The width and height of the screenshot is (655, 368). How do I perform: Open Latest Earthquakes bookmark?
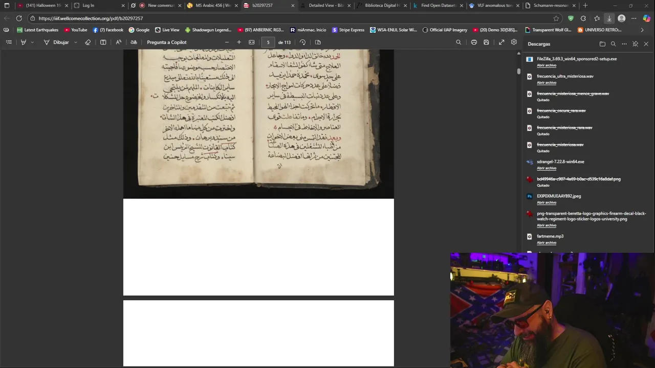tap(38, 30)
